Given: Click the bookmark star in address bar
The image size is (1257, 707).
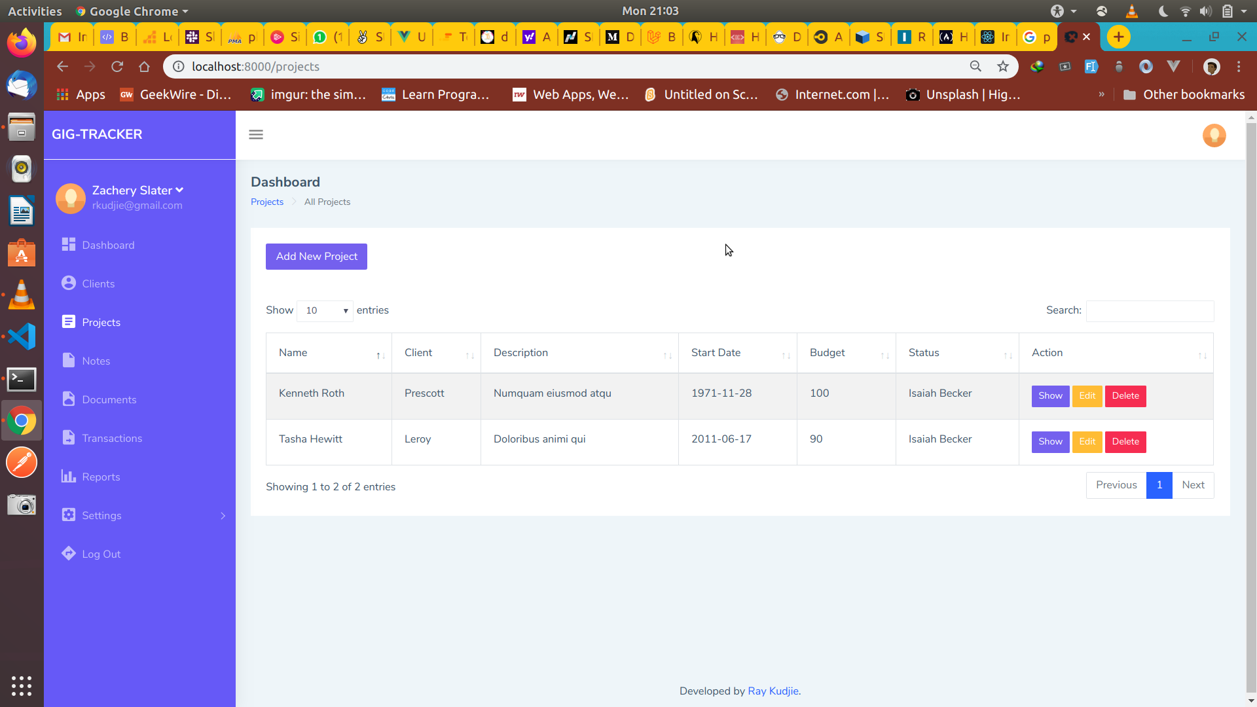Looking at the screenshot, I should coord(1002,66).
